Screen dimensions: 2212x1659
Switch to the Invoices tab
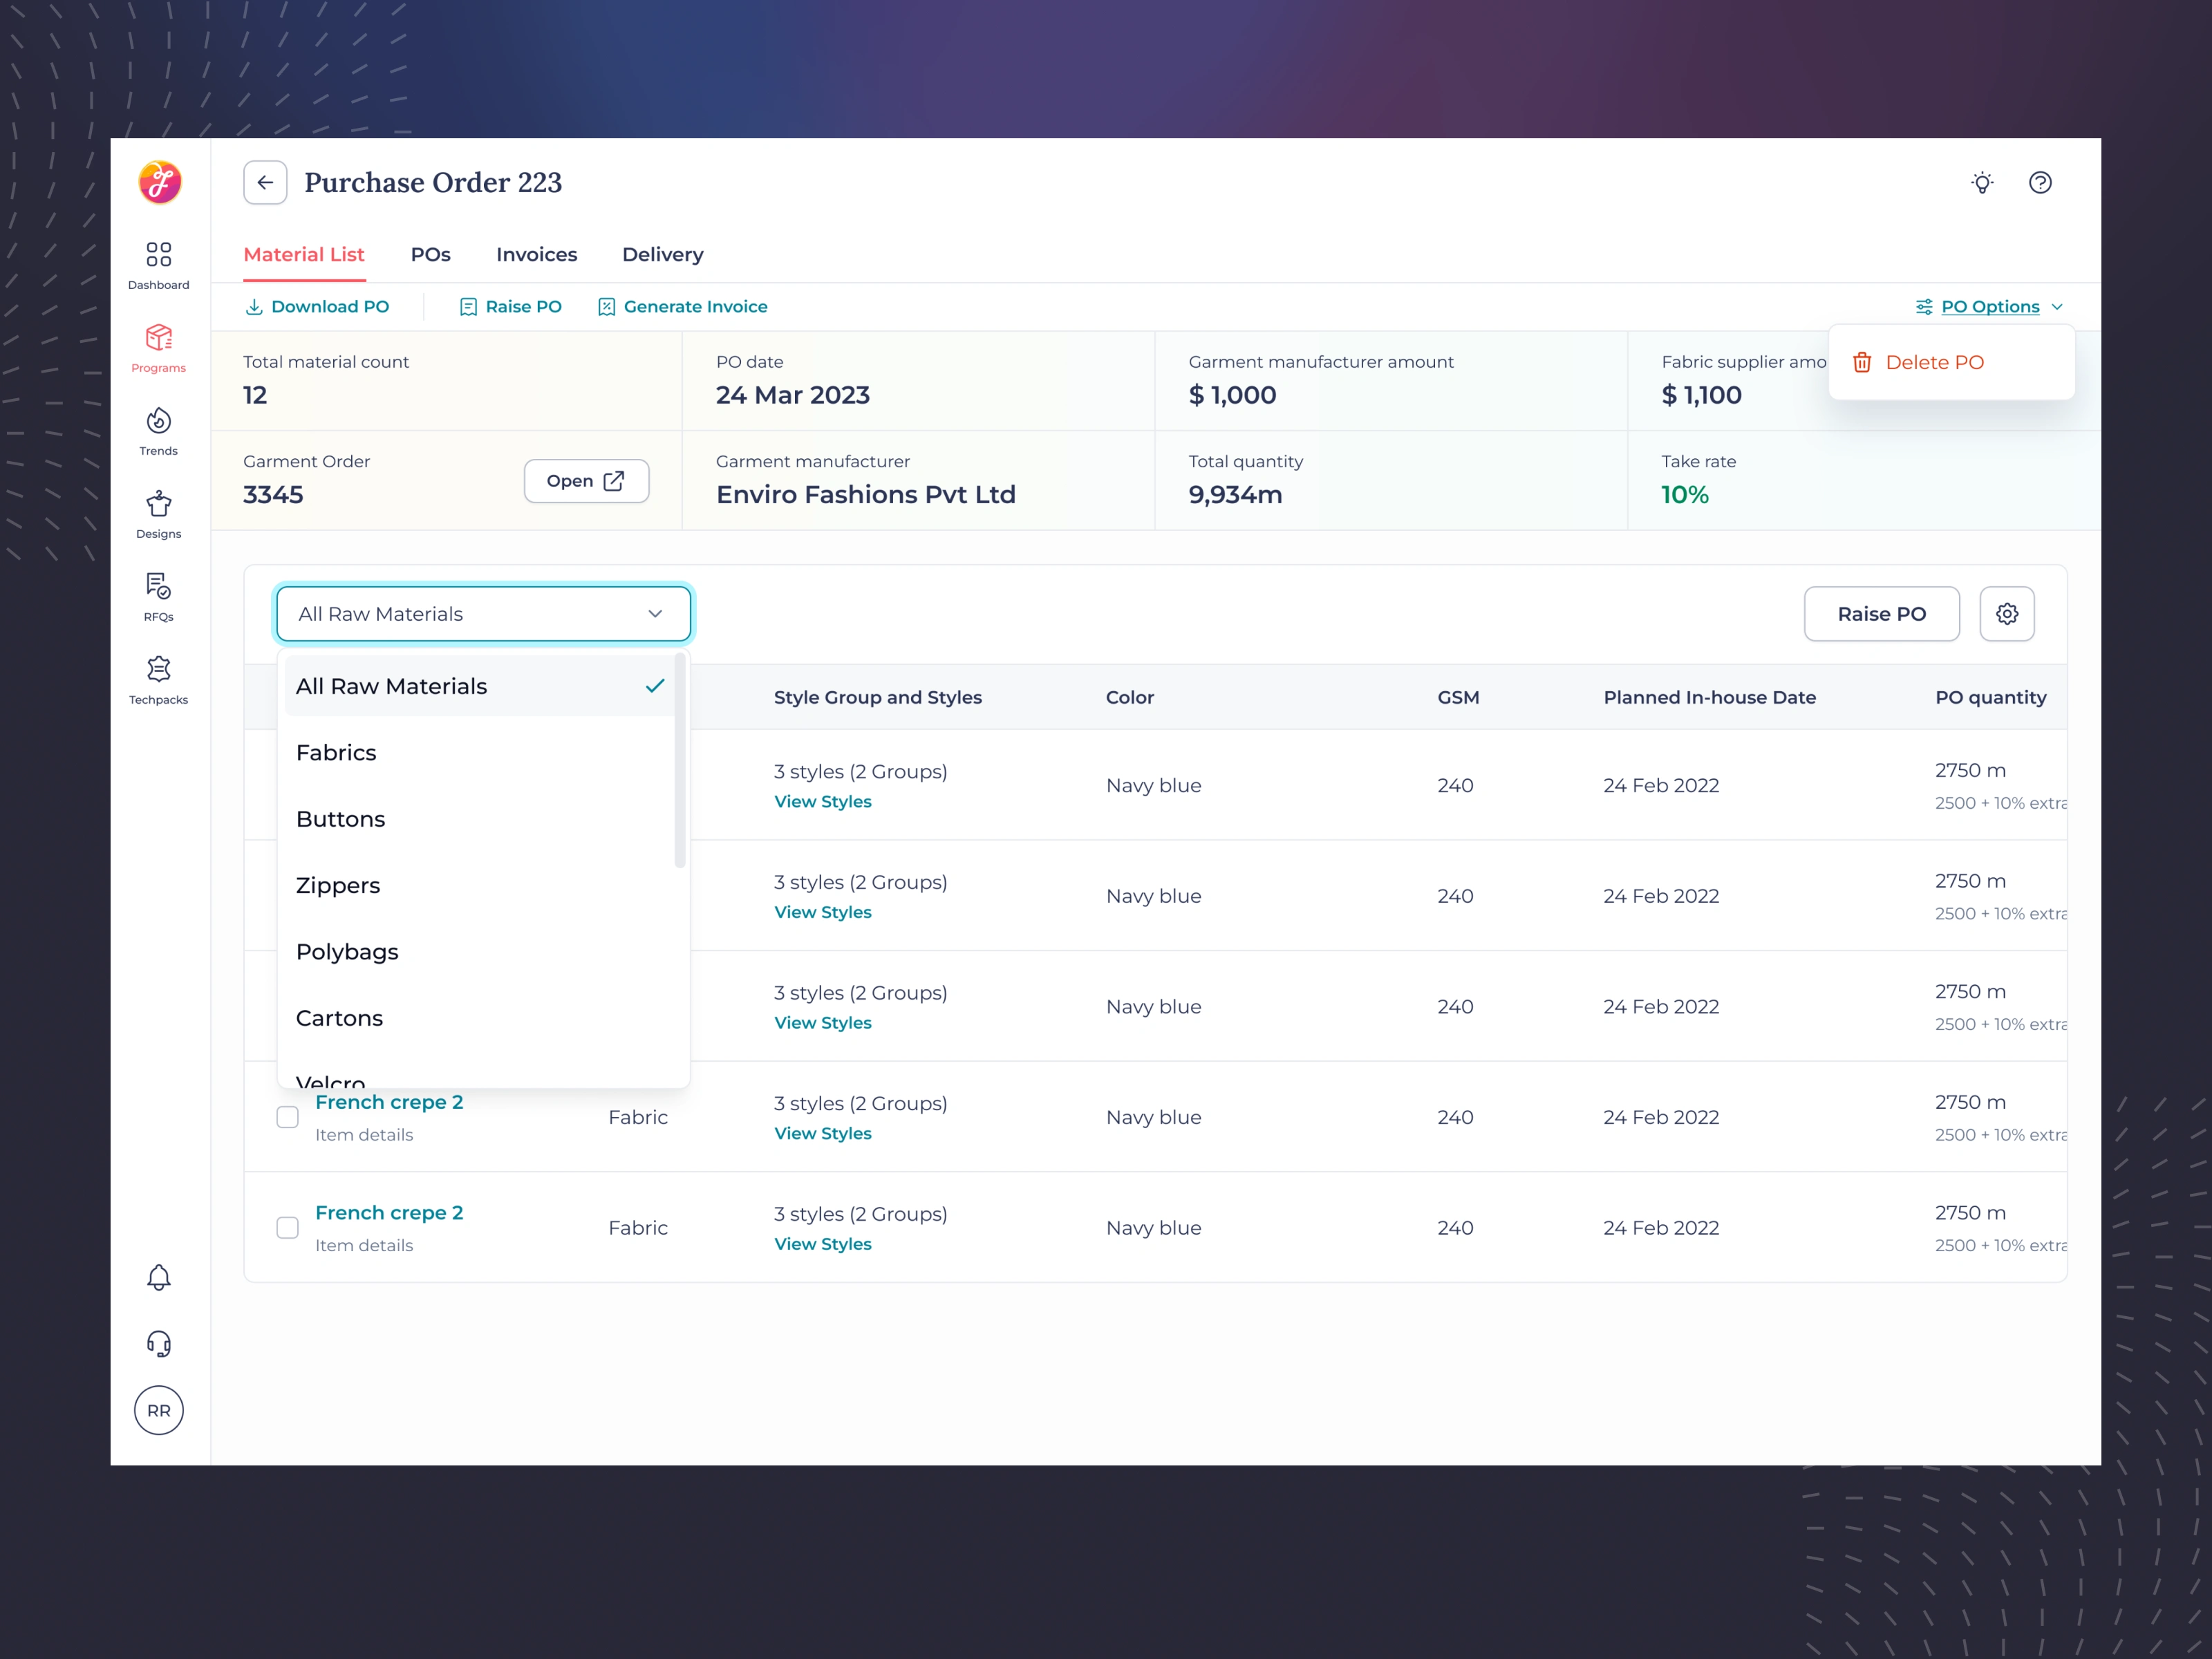click(x=536, y=255)
